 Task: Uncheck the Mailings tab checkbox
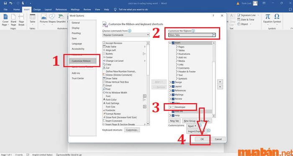(173, 95)
